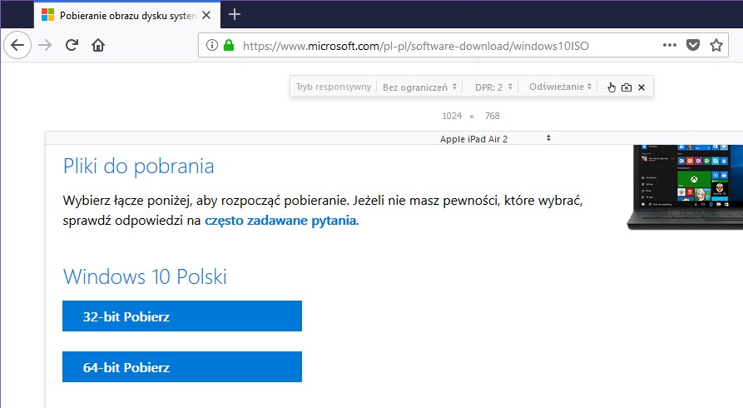Close the Pobieranie obrazu dysku tab

point(206,15)
